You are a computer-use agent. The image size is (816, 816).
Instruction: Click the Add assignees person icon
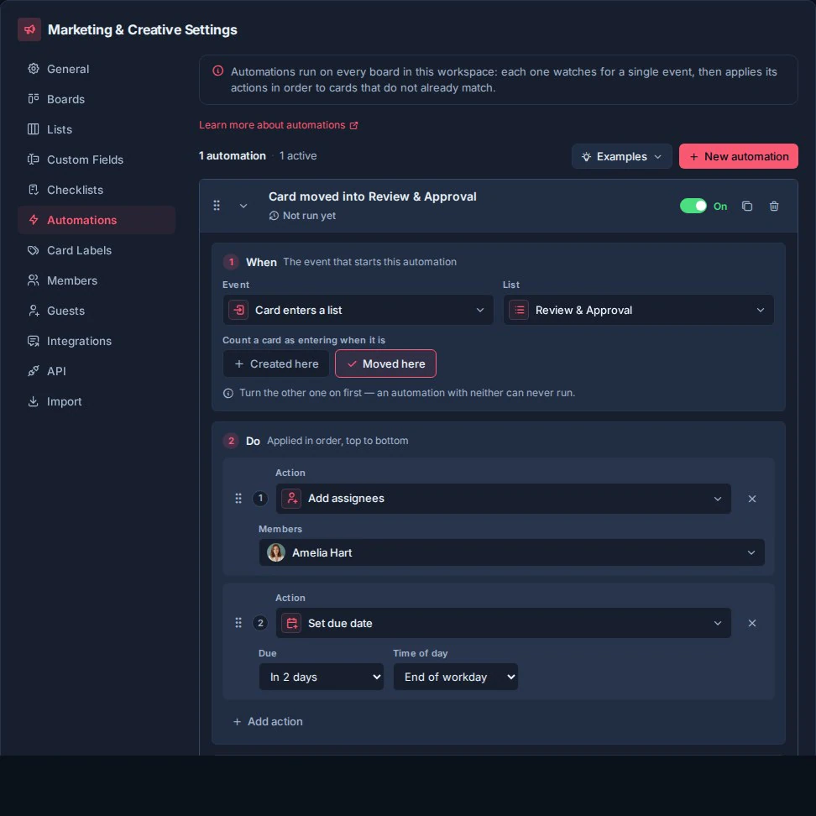point(291,499)
